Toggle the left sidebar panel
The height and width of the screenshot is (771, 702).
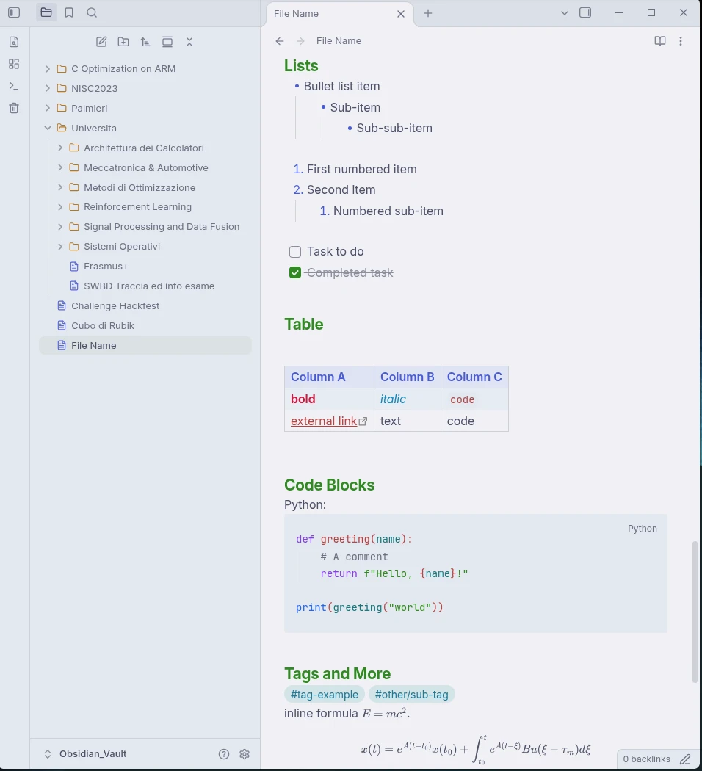click(x=14, y=12)
